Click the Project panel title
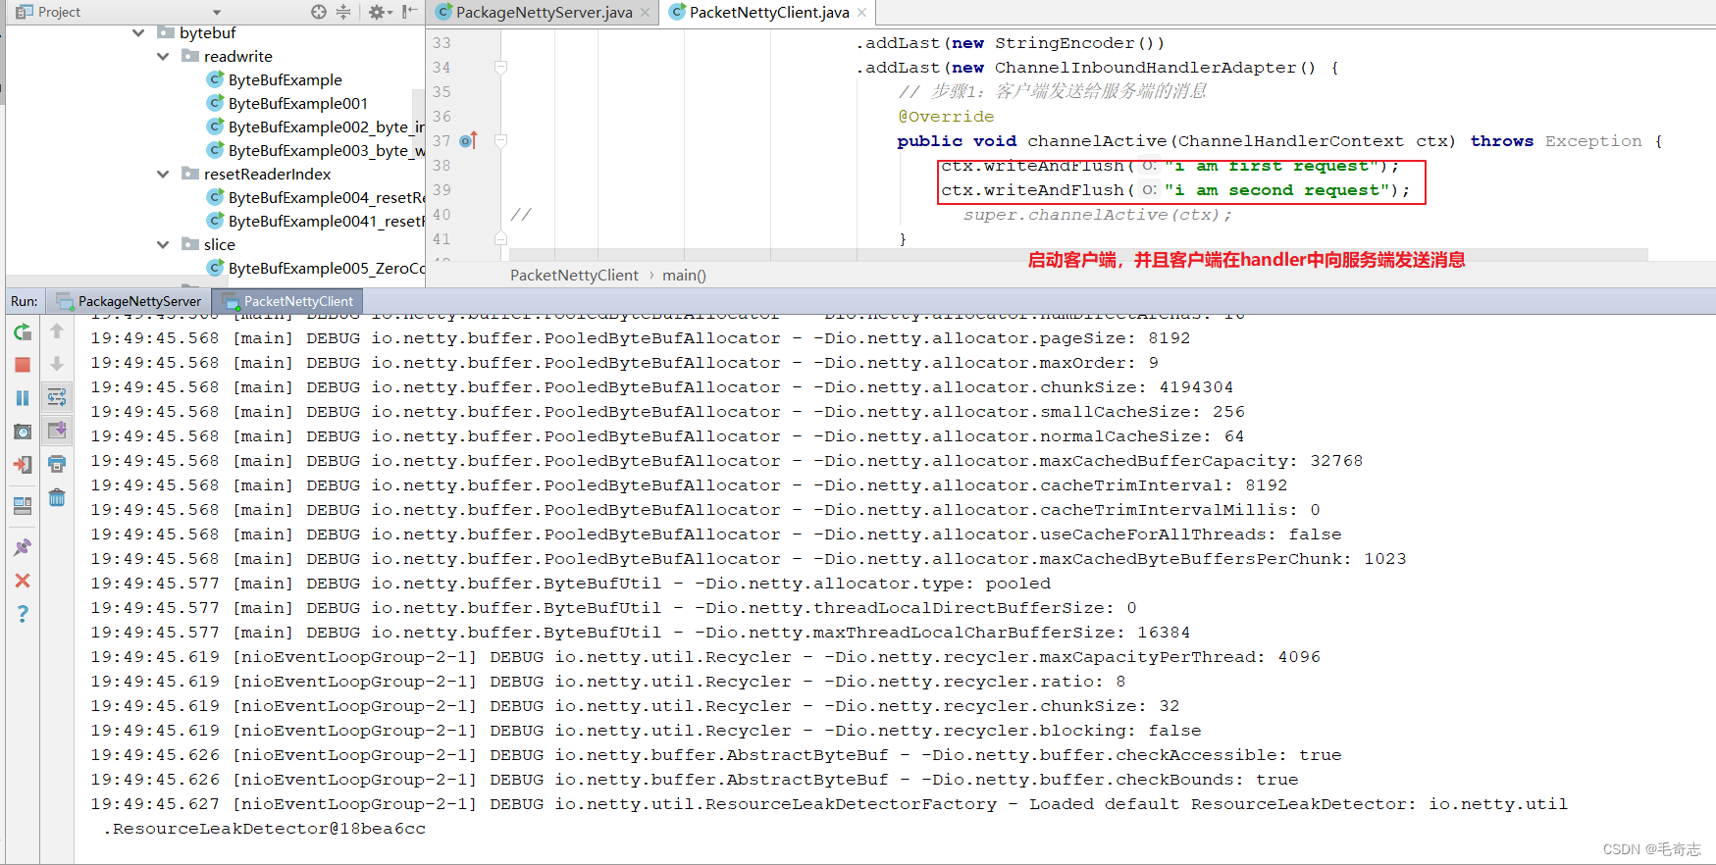The height and width of the screenshot is (865, 1716). click(x=59, y=12)
